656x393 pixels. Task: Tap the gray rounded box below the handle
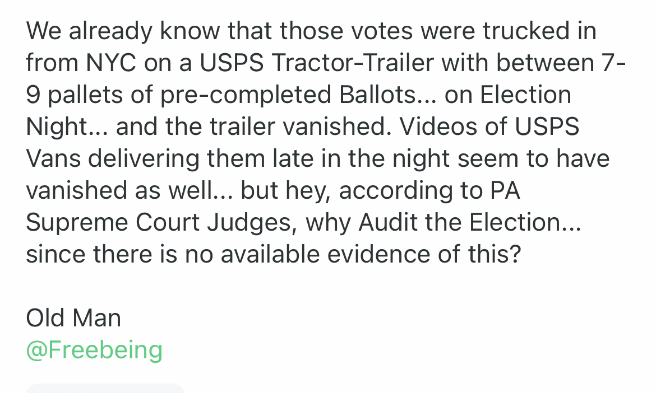pos(105,388)
